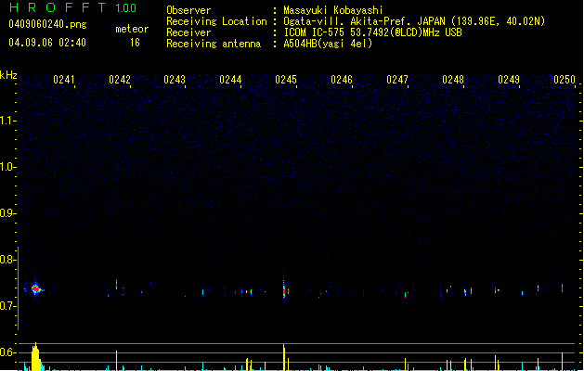
Task: Click the yellow intensity spike at 0245
Action: [x=284, y=357]
